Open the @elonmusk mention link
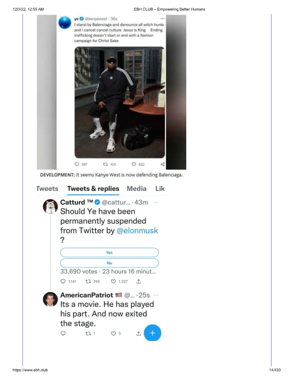The width and height of the screenshot is (293, 379). [137, 230]
